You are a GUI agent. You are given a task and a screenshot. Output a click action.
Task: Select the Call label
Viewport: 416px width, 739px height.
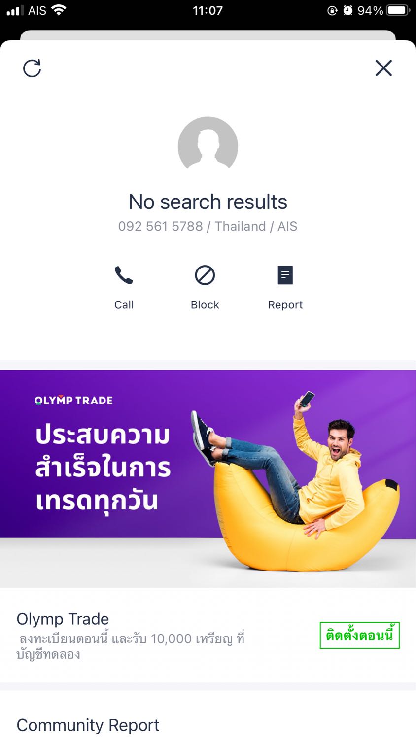[x=124, y=305]
